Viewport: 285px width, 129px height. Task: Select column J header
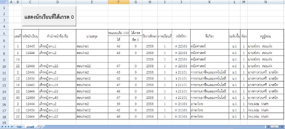click(181, 2)
